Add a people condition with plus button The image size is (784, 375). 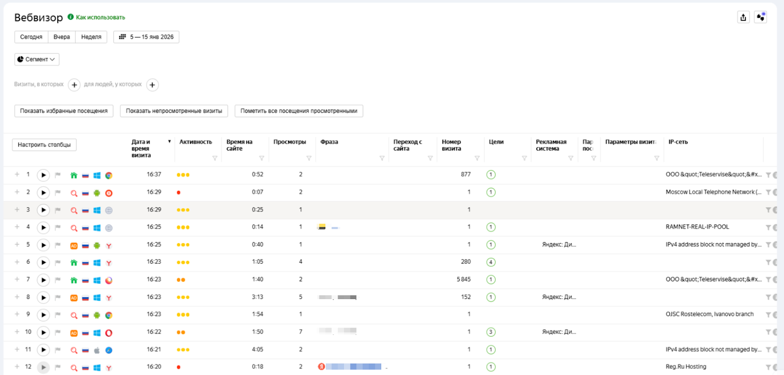pyautogui.click(x=152, y=85)
